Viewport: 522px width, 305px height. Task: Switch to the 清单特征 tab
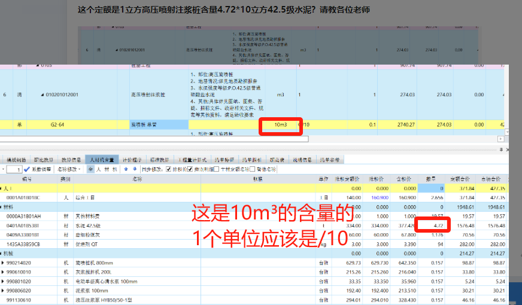[224, 160]
